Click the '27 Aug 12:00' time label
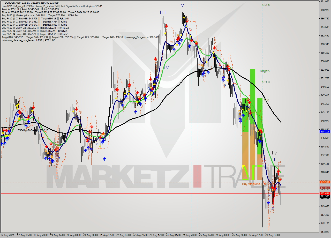This screenshot has width=331, height=238. pos(256,235)
